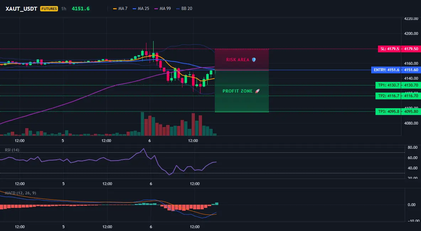Screen dimensions: 421x231
Task: Toggle the MA 25 legend entry
Action: 141,9
